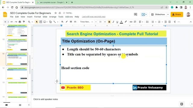The image size is (193, 108).
Task: Select slide 10 thumbnail
Action: 17,45
